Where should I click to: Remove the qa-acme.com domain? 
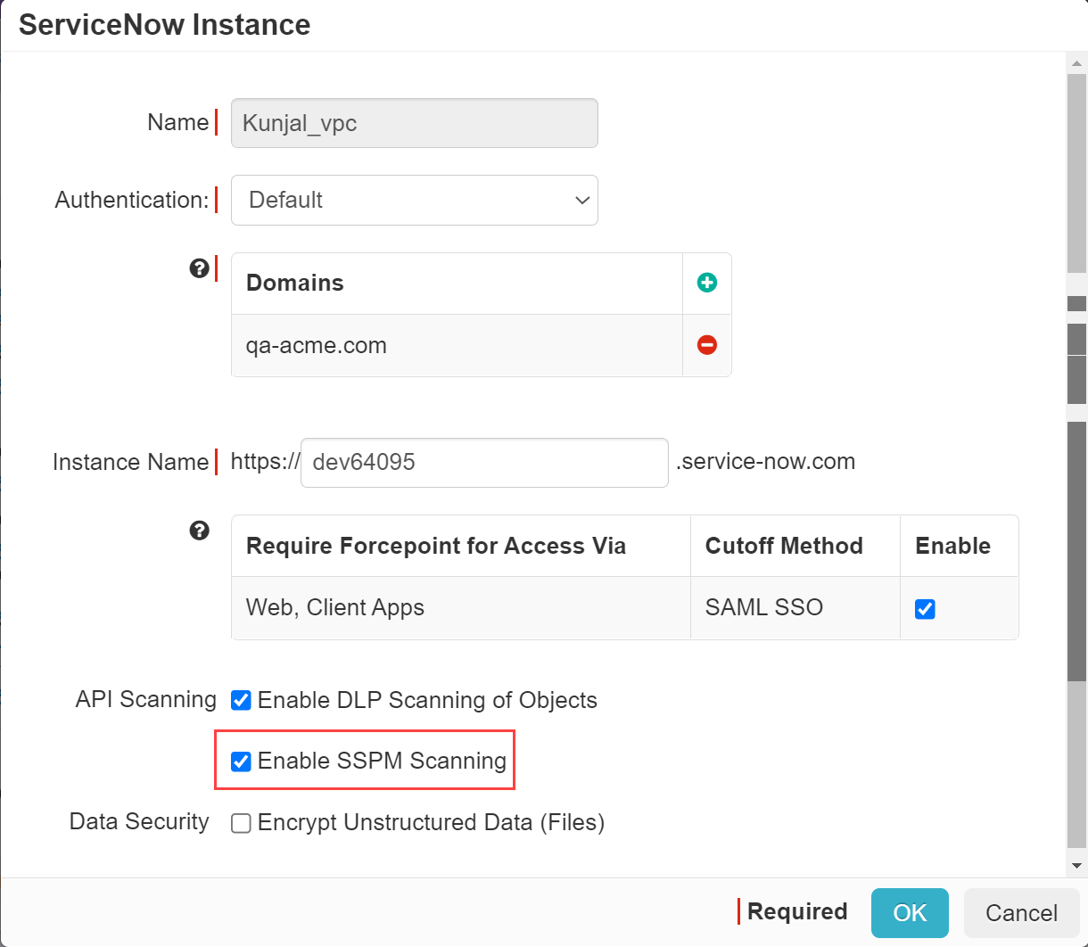click(706, 345)
